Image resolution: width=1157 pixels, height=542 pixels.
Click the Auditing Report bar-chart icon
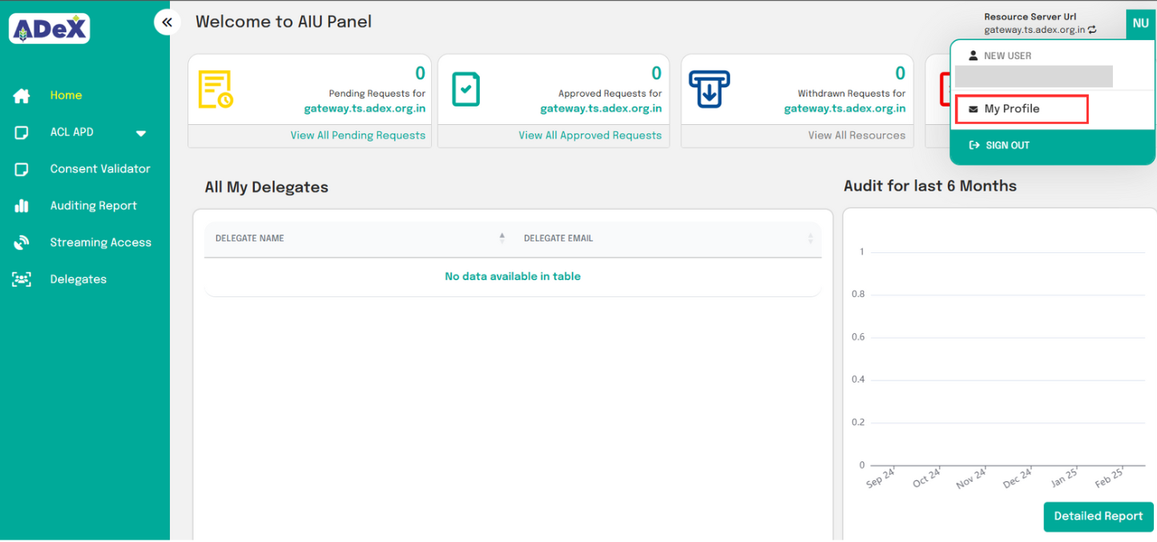pyautogui.click(x=22, y=206)
